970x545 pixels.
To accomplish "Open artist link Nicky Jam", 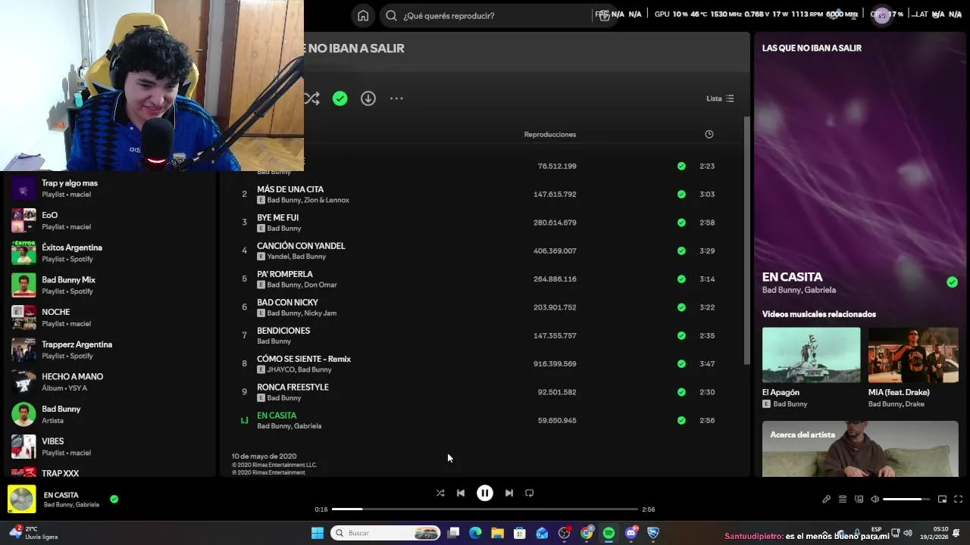I will tap(320, 313).
